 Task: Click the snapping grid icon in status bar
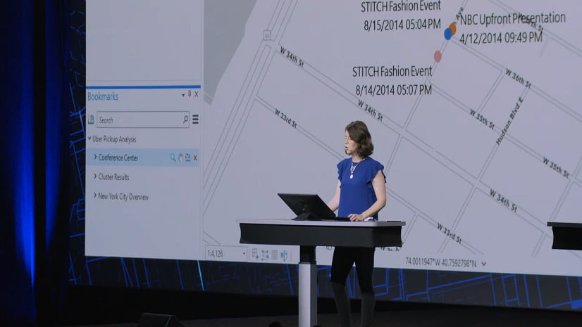(x=255, y=254)
